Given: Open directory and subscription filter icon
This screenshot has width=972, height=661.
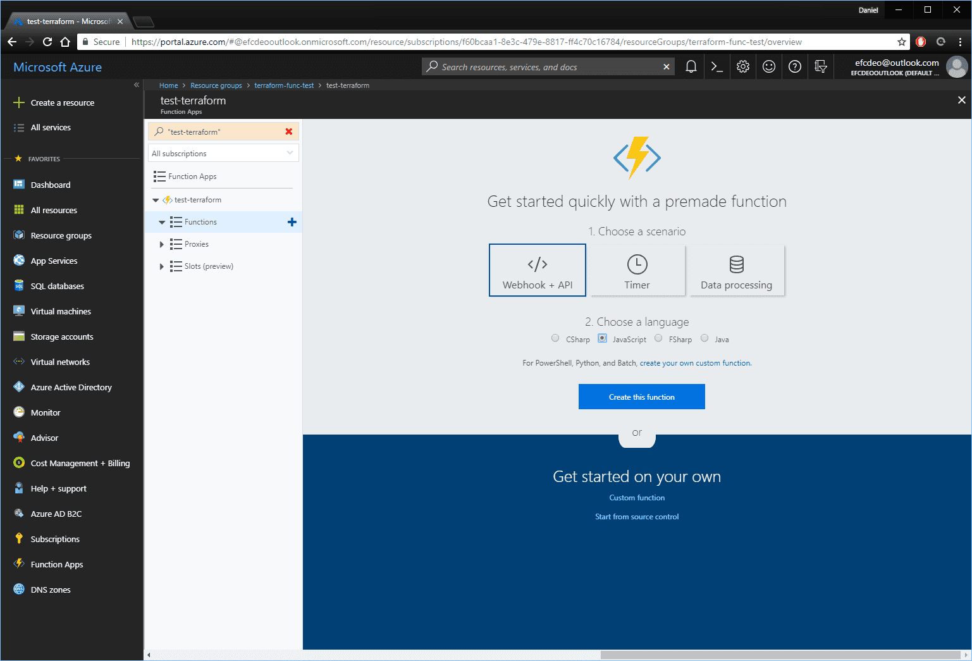Looking at the screenshot, I should (821, 66).
